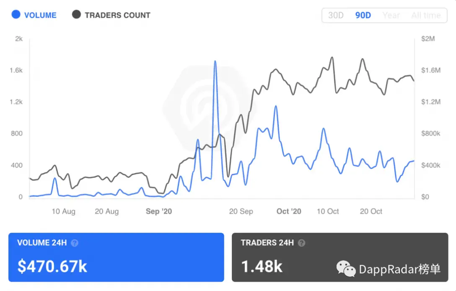This screenshot has width=456, height=291.
Task: Click the '10 Aug' x-axis date label
Action: [x=63, y=211]
